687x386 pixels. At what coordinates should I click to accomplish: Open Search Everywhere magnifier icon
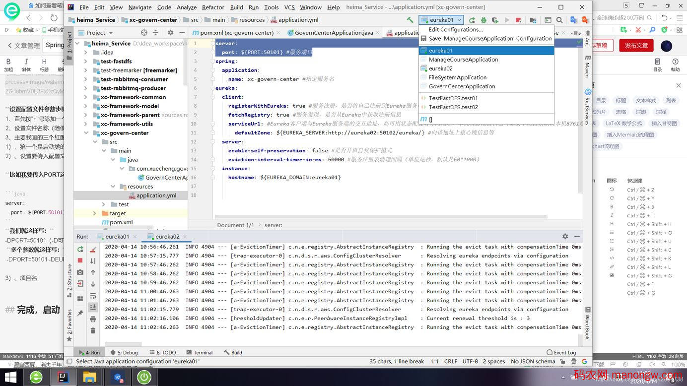tap(559, 20)
